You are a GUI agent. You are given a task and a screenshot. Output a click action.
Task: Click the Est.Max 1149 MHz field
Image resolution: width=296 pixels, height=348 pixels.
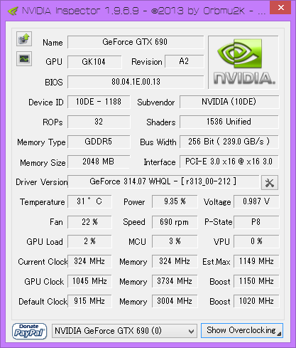(x=256, y=261)
